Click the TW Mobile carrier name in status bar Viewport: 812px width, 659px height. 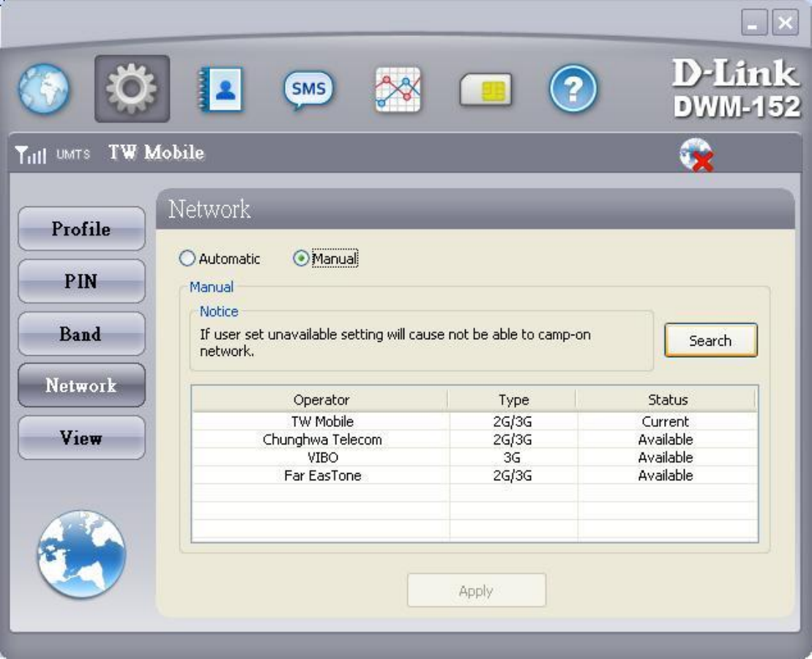pyautogui.click(x=157, y=153)
